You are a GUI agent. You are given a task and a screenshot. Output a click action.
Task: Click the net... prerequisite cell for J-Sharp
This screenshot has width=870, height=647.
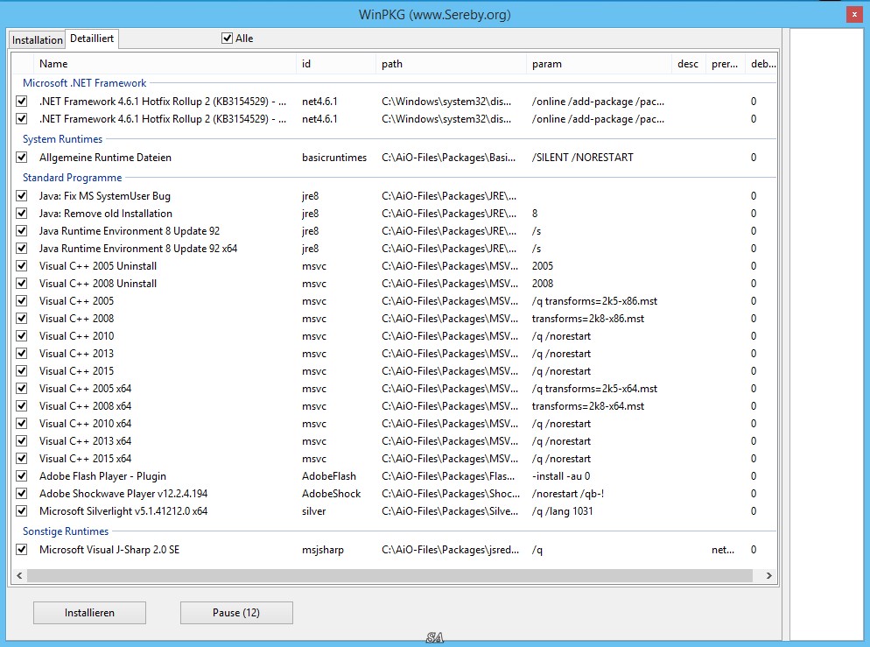[723, 550]
